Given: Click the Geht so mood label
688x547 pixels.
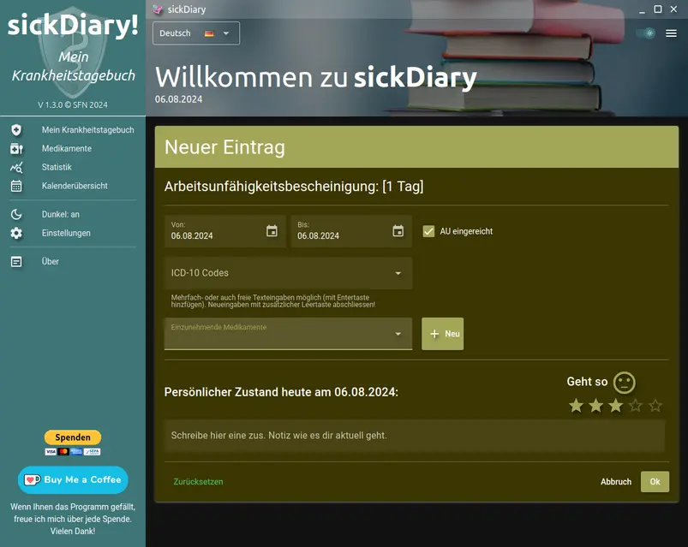Looking at the screenshot, I should click(x=587, y=382).
